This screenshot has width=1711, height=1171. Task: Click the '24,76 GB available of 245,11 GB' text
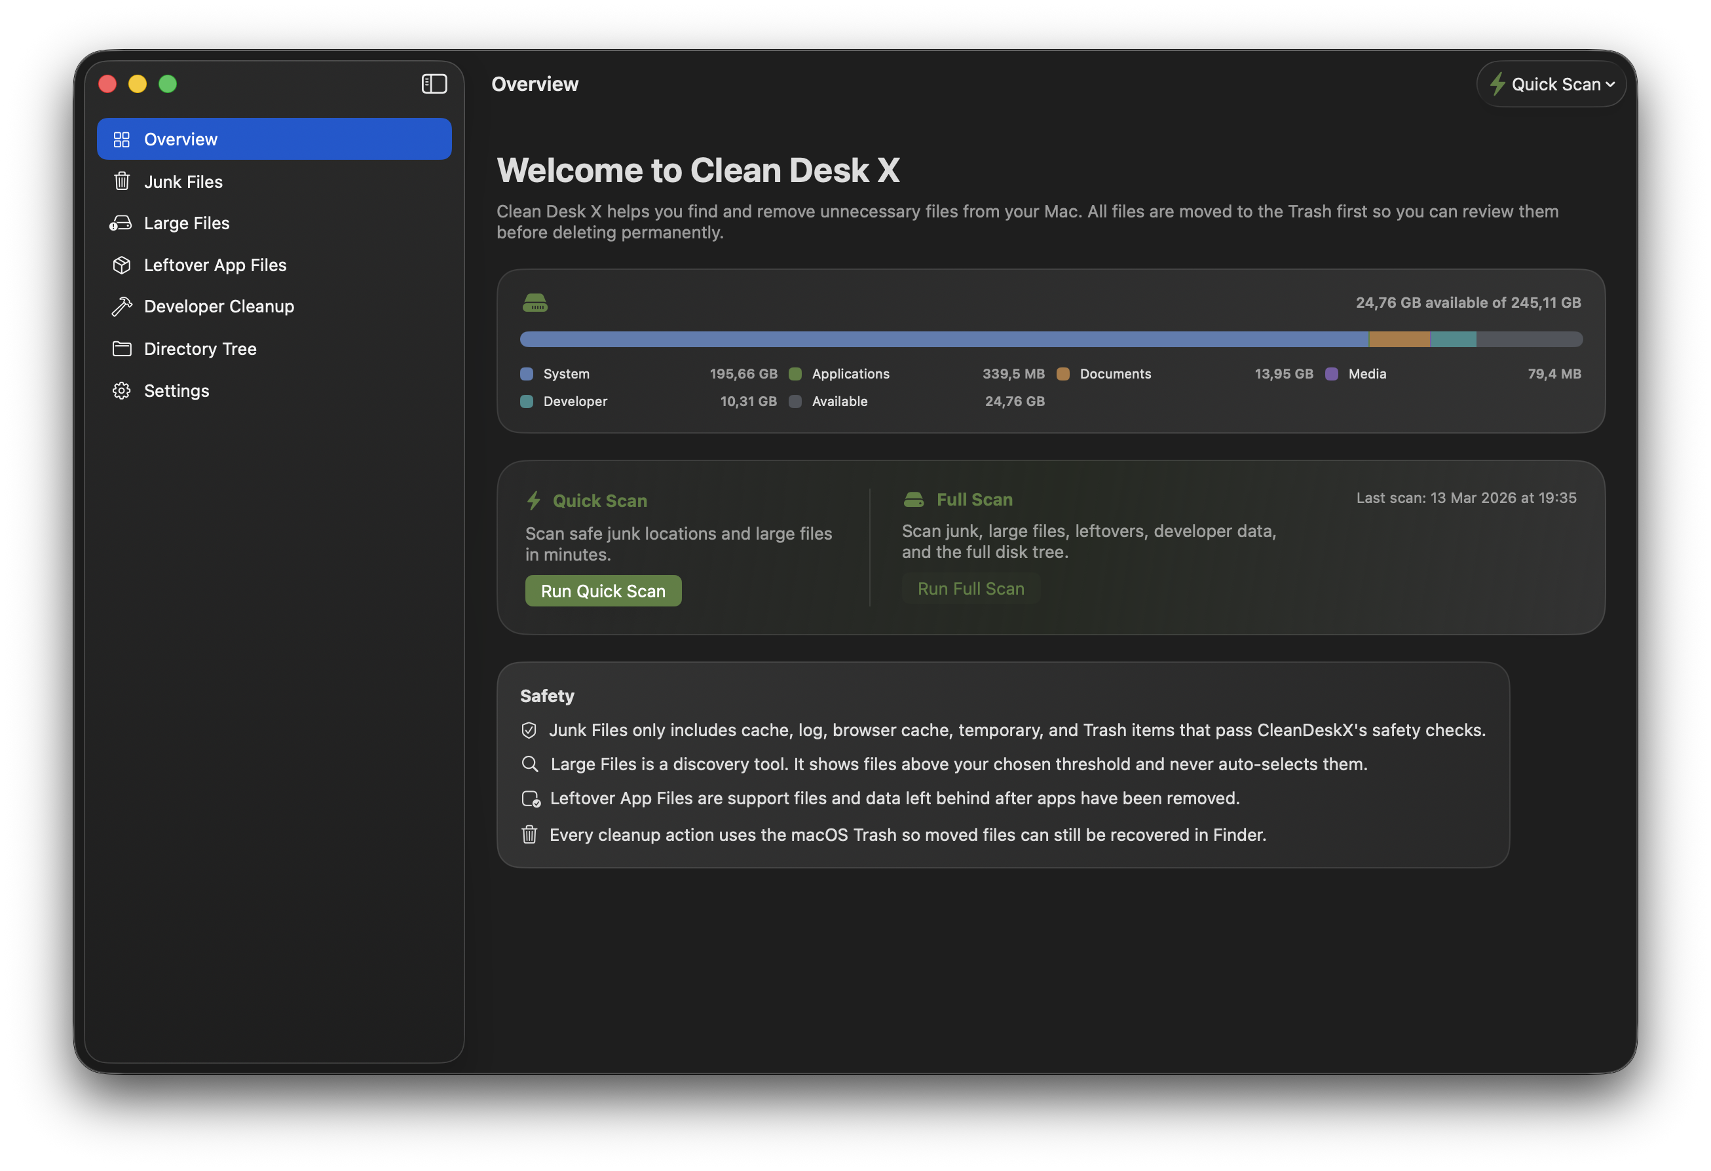(1468, 303)
